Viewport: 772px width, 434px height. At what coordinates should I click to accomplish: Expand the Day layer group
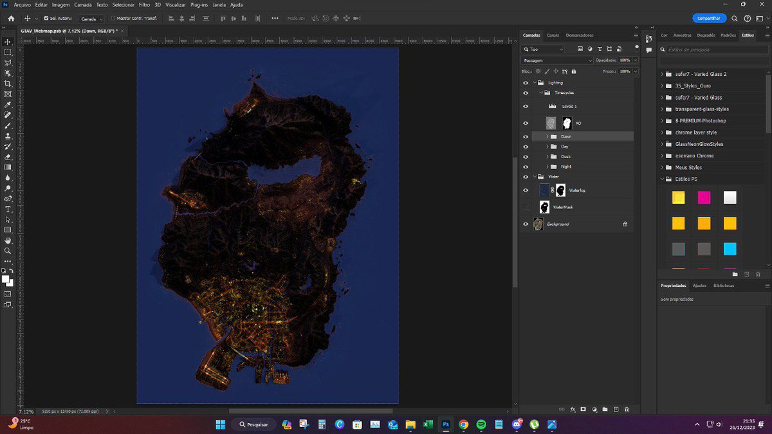tap(547, 147)
